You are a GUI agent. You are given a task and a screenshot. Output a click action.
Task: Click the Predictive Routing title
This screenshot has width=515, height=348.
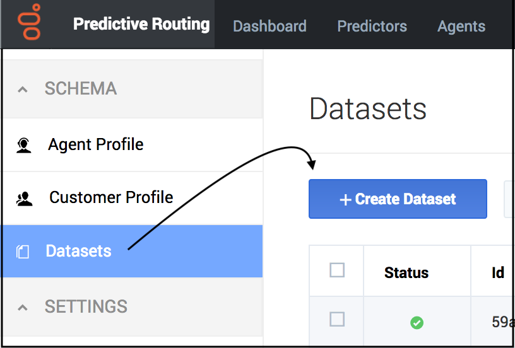coord(141,25)
